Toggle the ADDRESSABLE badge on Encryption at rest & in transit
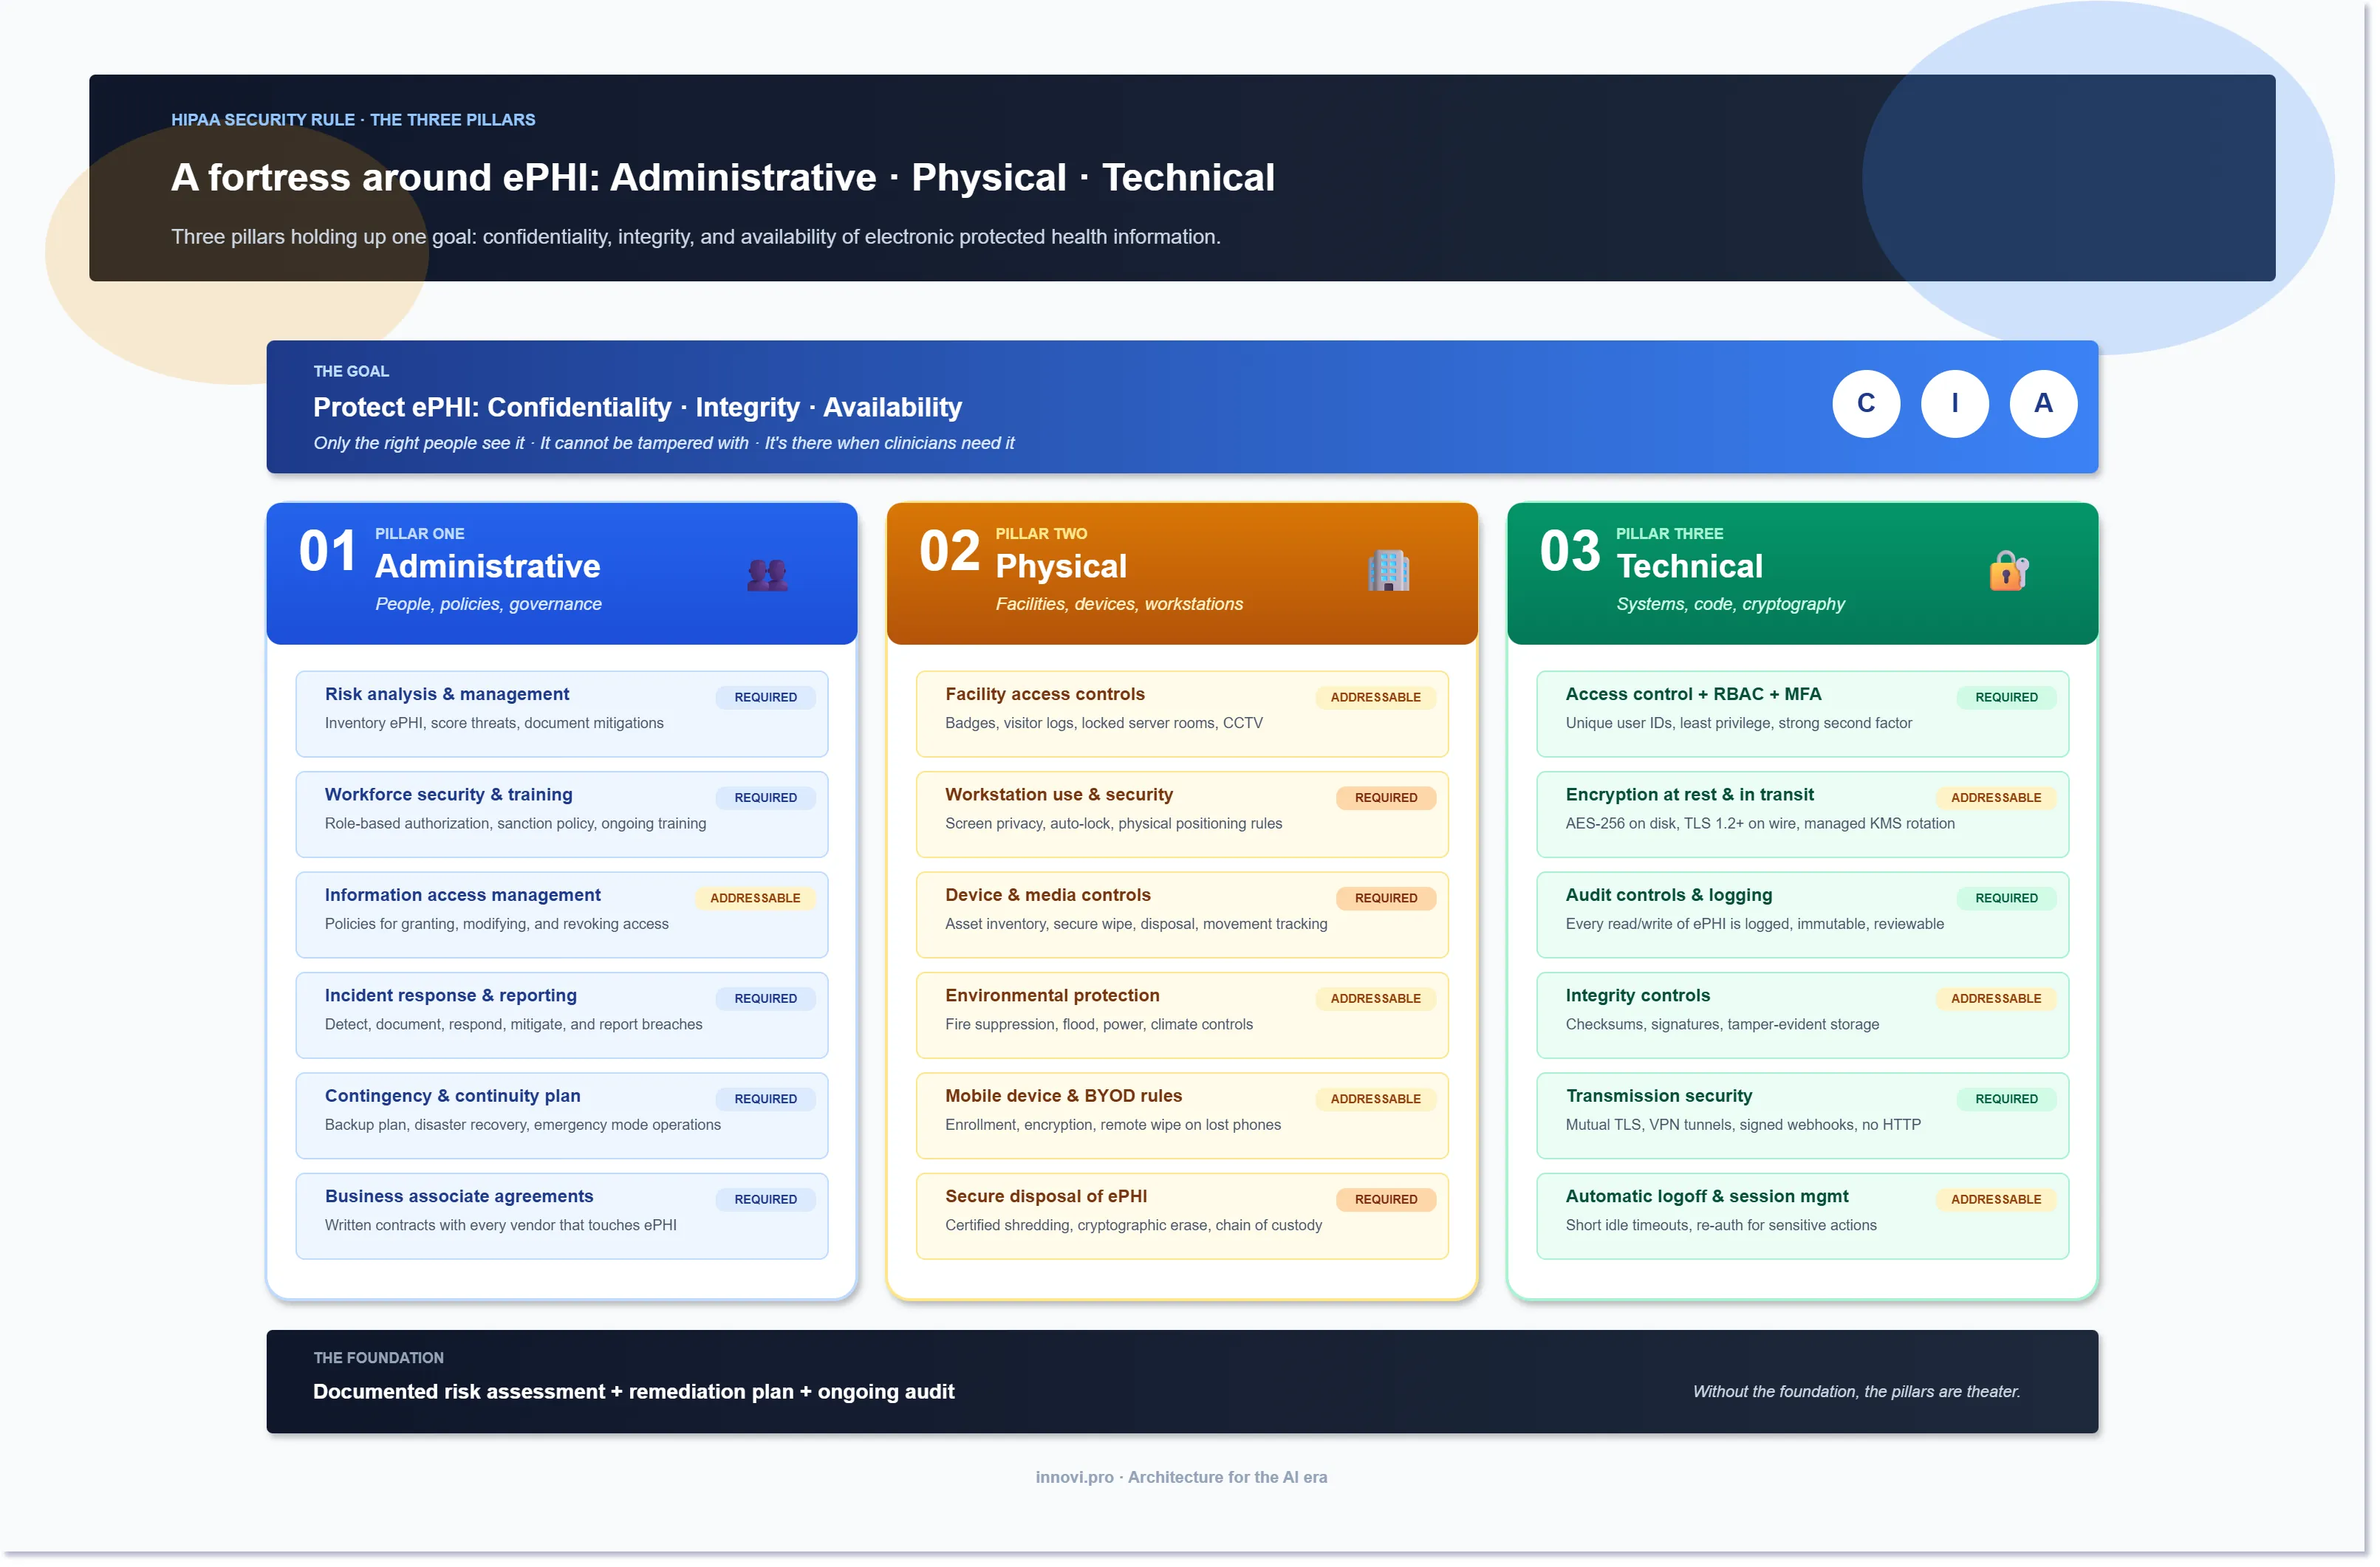This screenshot has height=1567, width=2380. tap(1996, 798)
